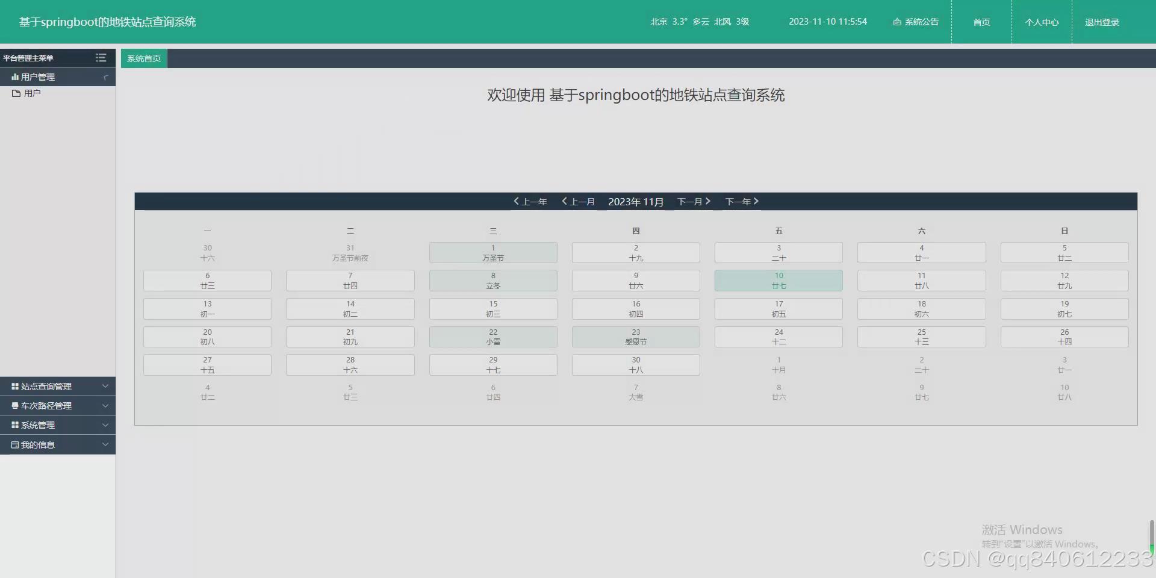
Task: Click the 车次路径管理 menu icon
Action: point(15,406)
